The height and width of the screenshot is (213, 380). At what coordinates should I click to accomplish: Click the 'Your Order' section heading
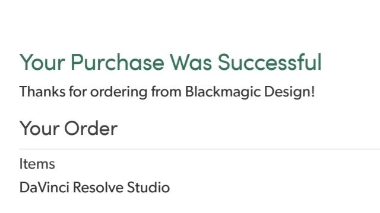[68, 128]
